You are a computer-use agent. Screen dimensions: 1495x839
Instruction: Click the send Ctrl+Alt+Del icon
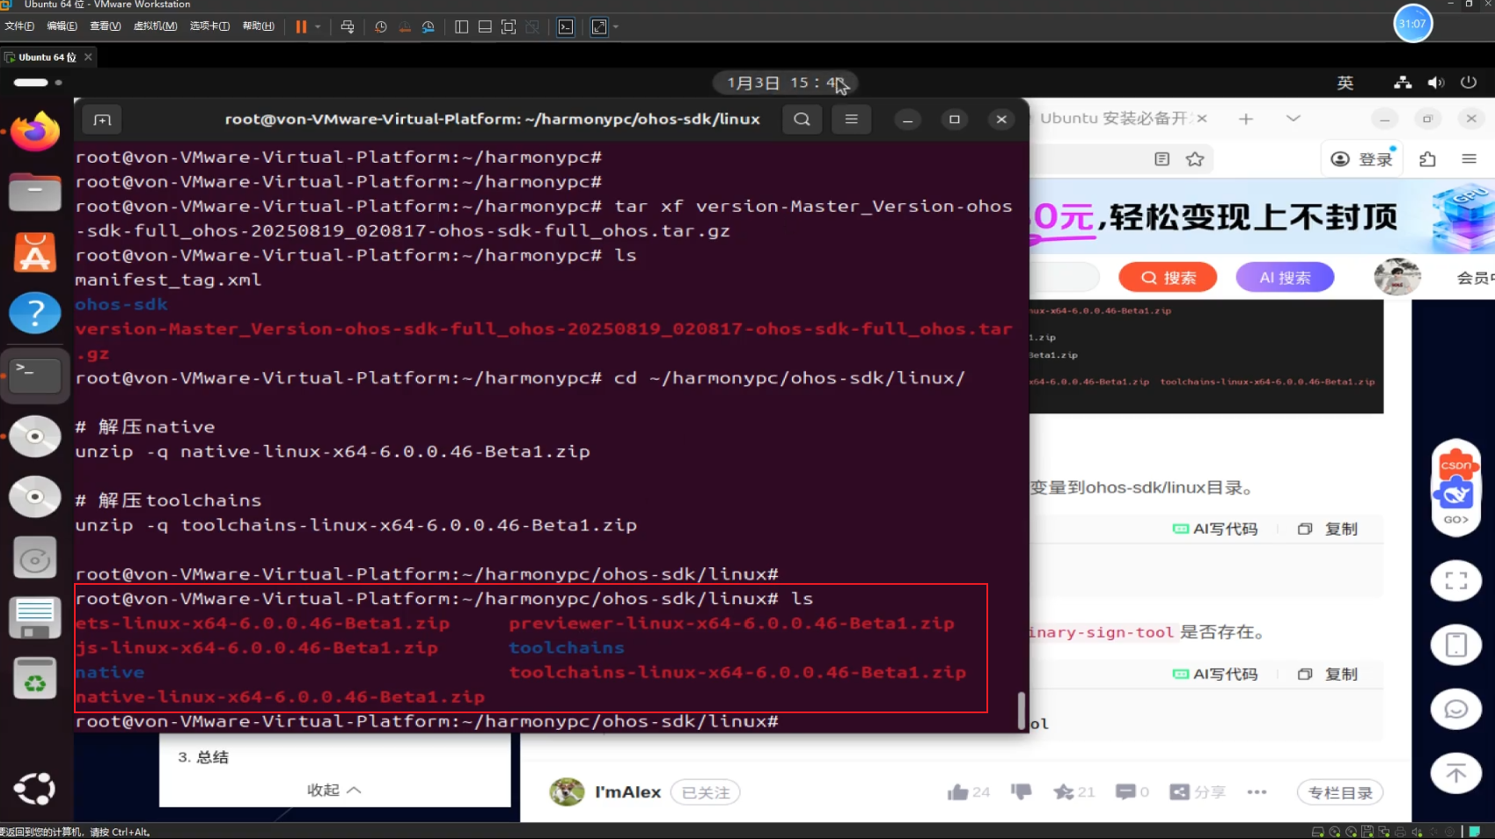coord(348,26)
